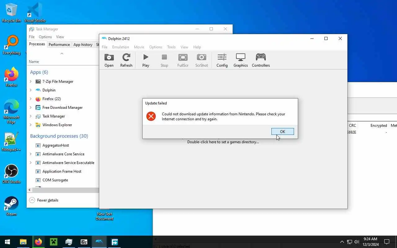Click the Firefox icon in process list
The width and height of the screenshot is (397, 248).
coord(38,99)
